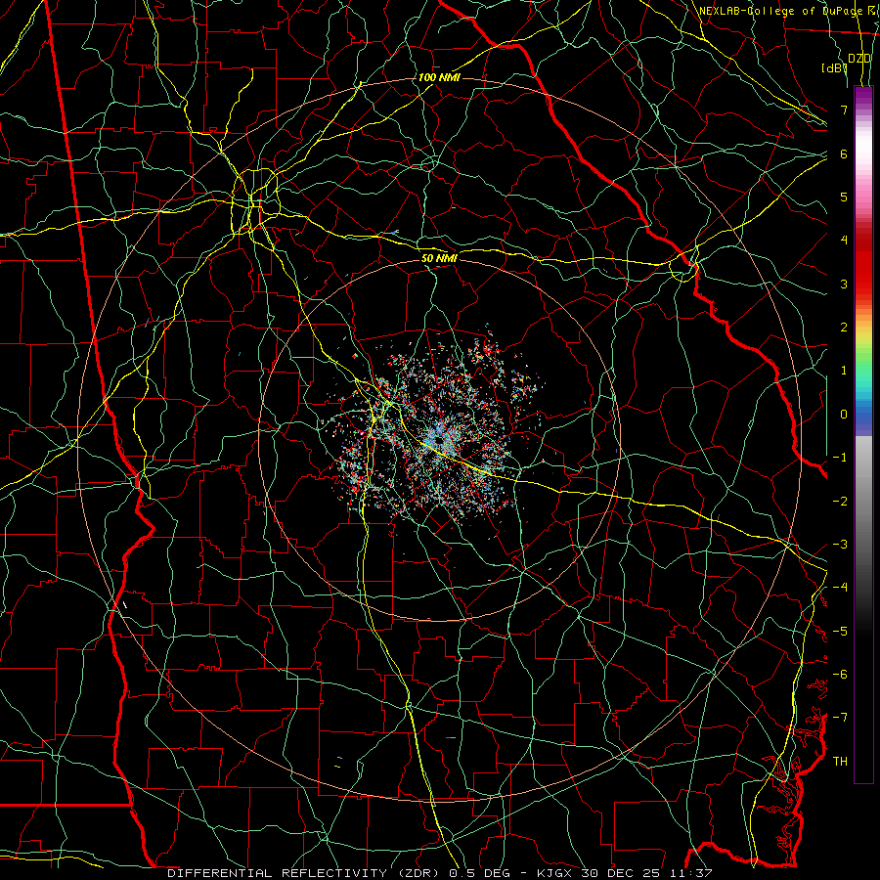Click the "5" value on the color scale
The width and height of the screenshot is (880, 880).
tap(844, 197)
